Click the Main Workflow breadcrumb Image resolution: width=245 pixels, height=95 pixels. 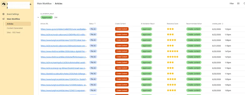44,4
